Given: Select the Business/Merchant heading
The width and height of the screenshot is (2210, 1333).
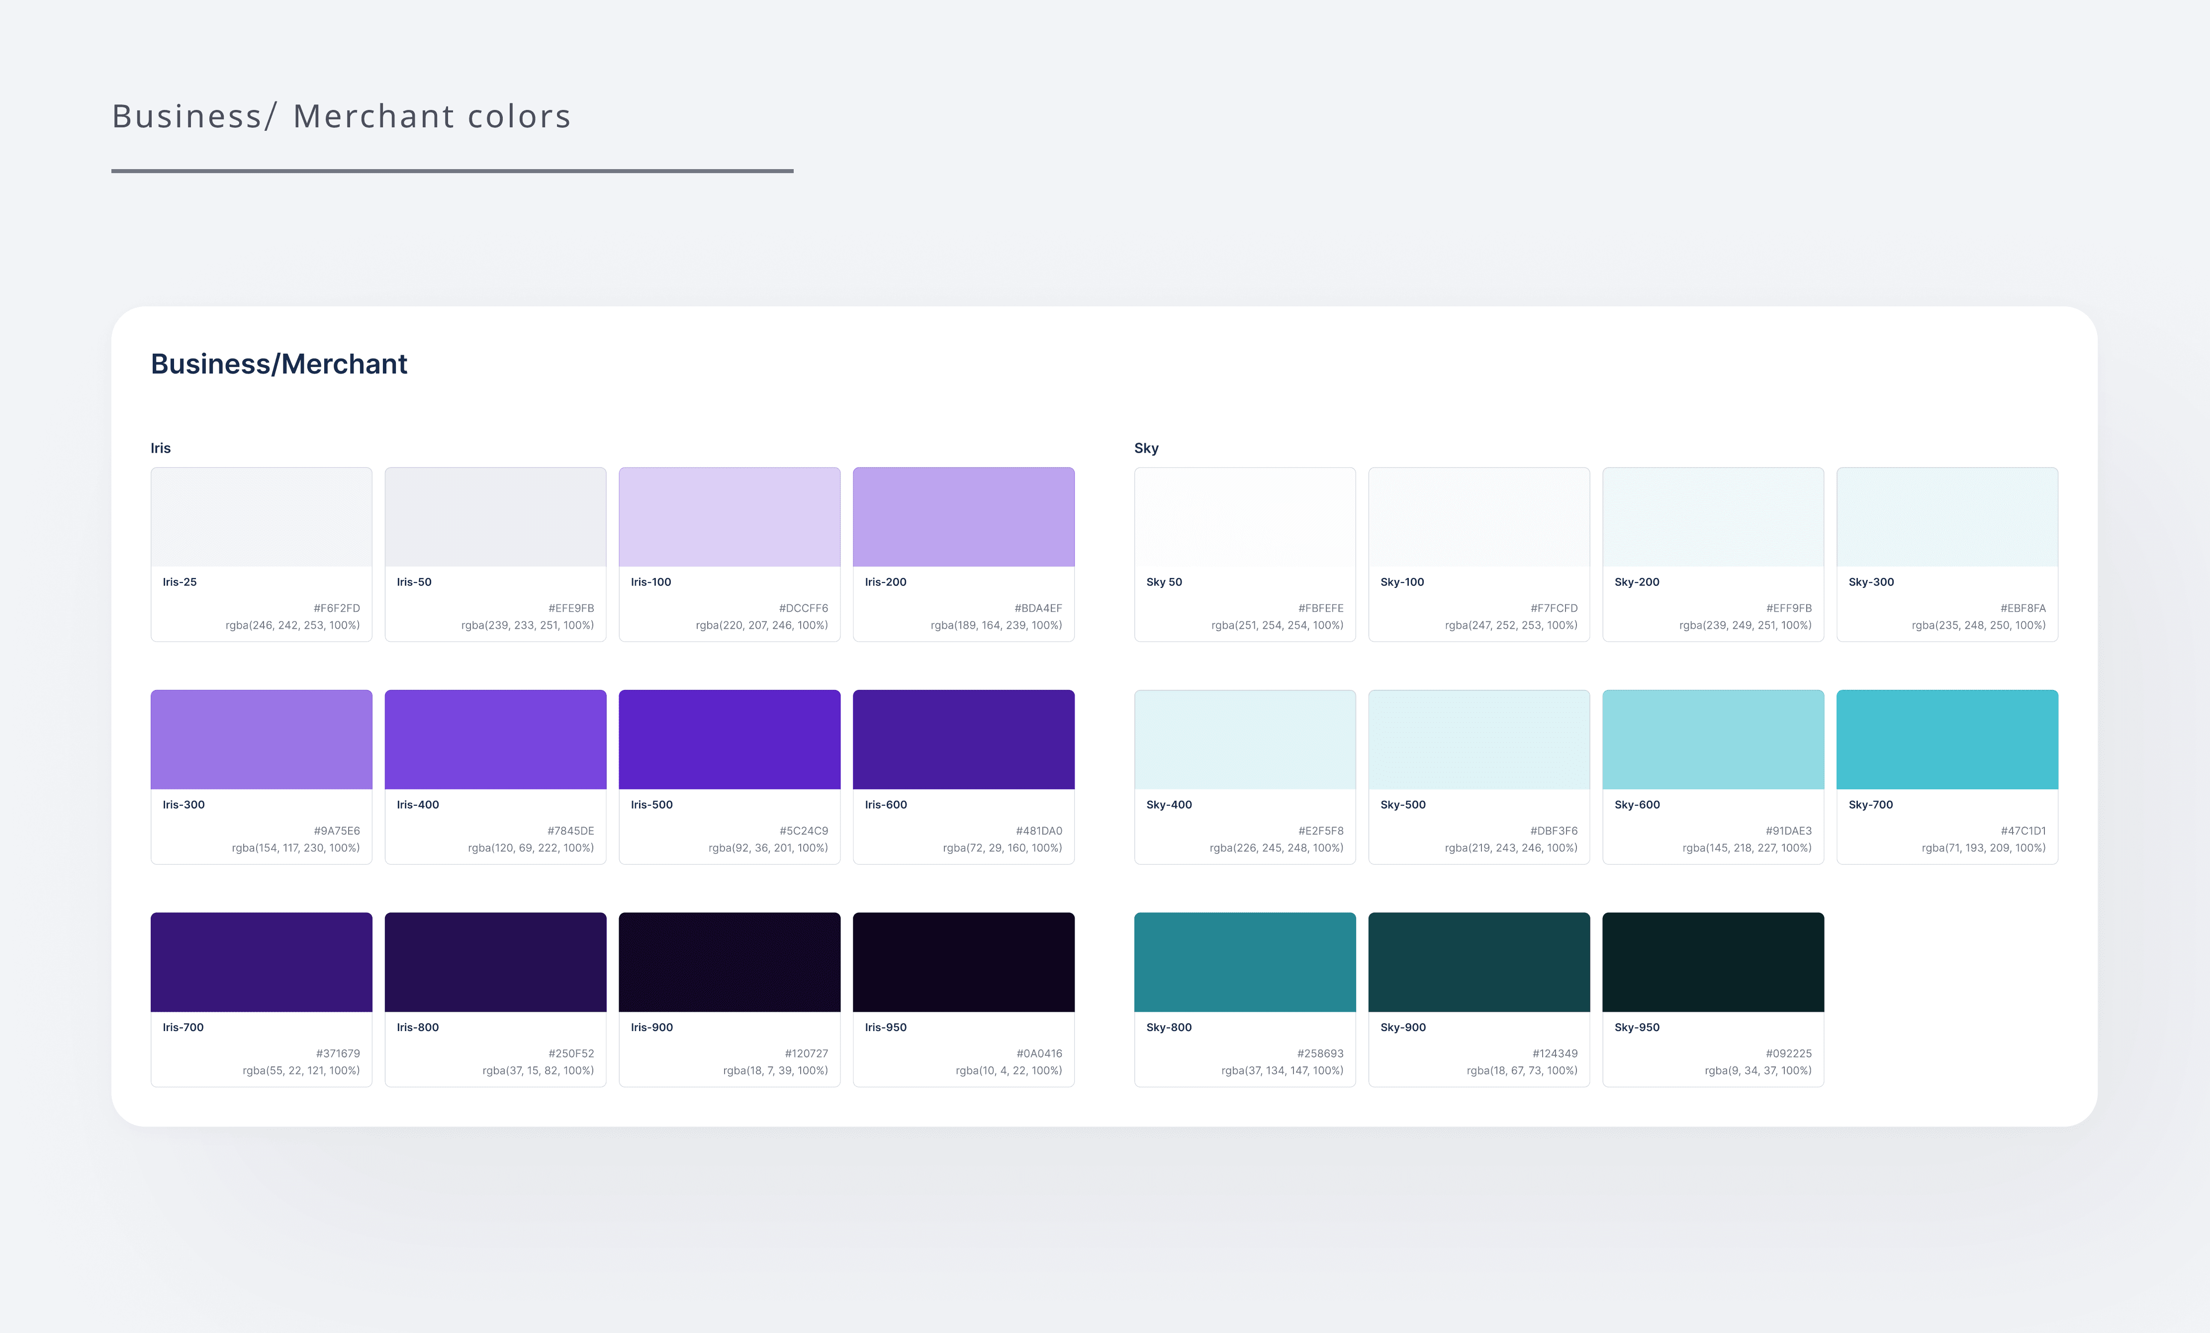Looking at the screenshot, I should pyautogui.click(x=279, y=363).
